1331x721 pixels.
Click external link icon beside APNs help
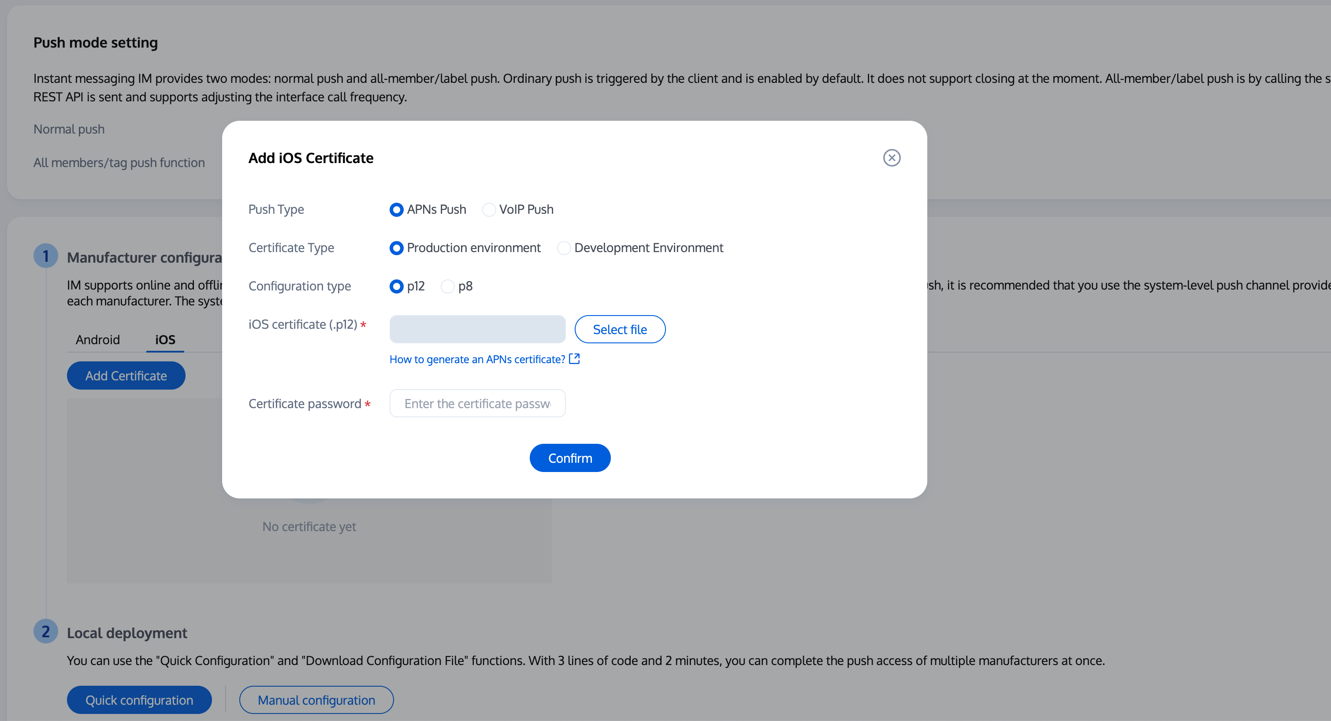[x=574, y=359]
